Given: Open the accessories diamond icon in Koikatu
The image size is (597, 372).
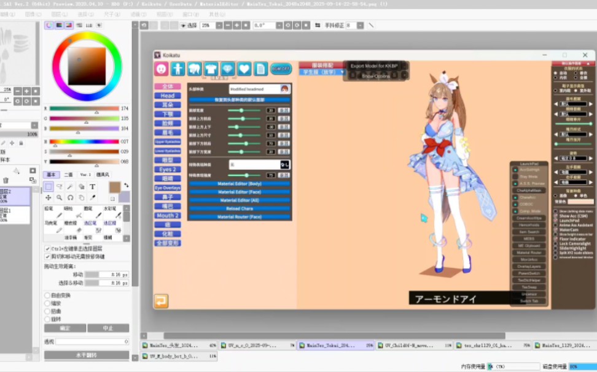Looking at the screenshot, I should pyautogui.click(x=228, y=69).
